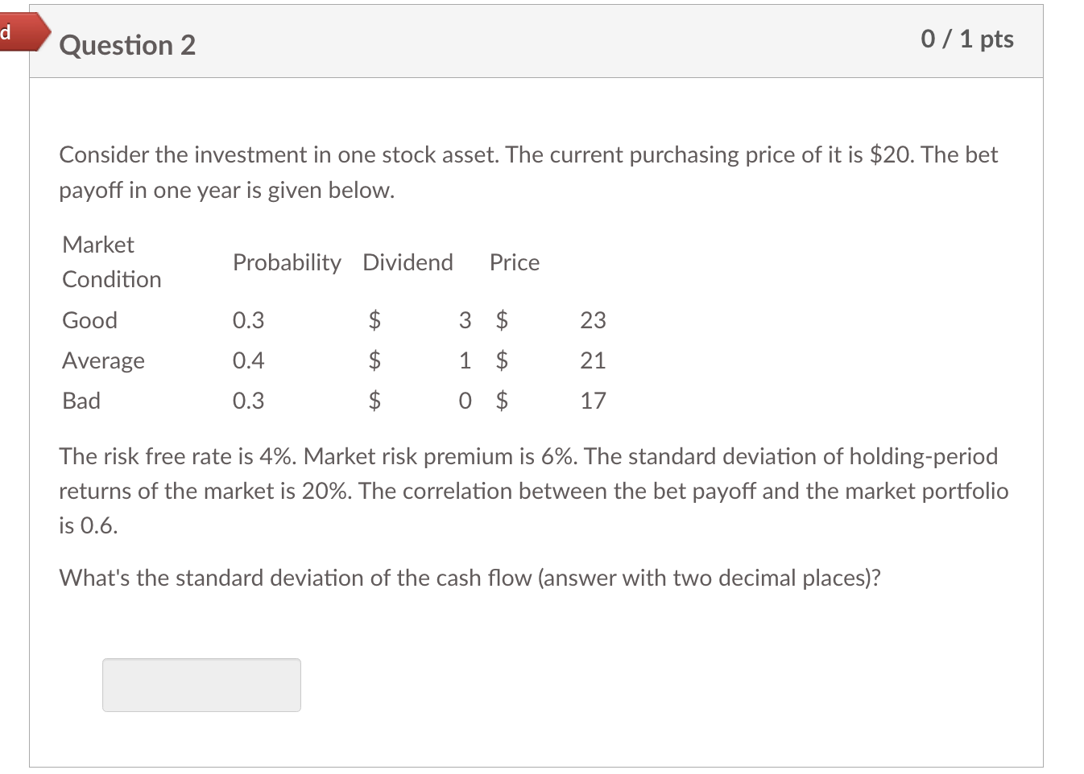Click the risk free rate paragraph
This screenshot has height=774, width=1084.
tap(532, 491)
